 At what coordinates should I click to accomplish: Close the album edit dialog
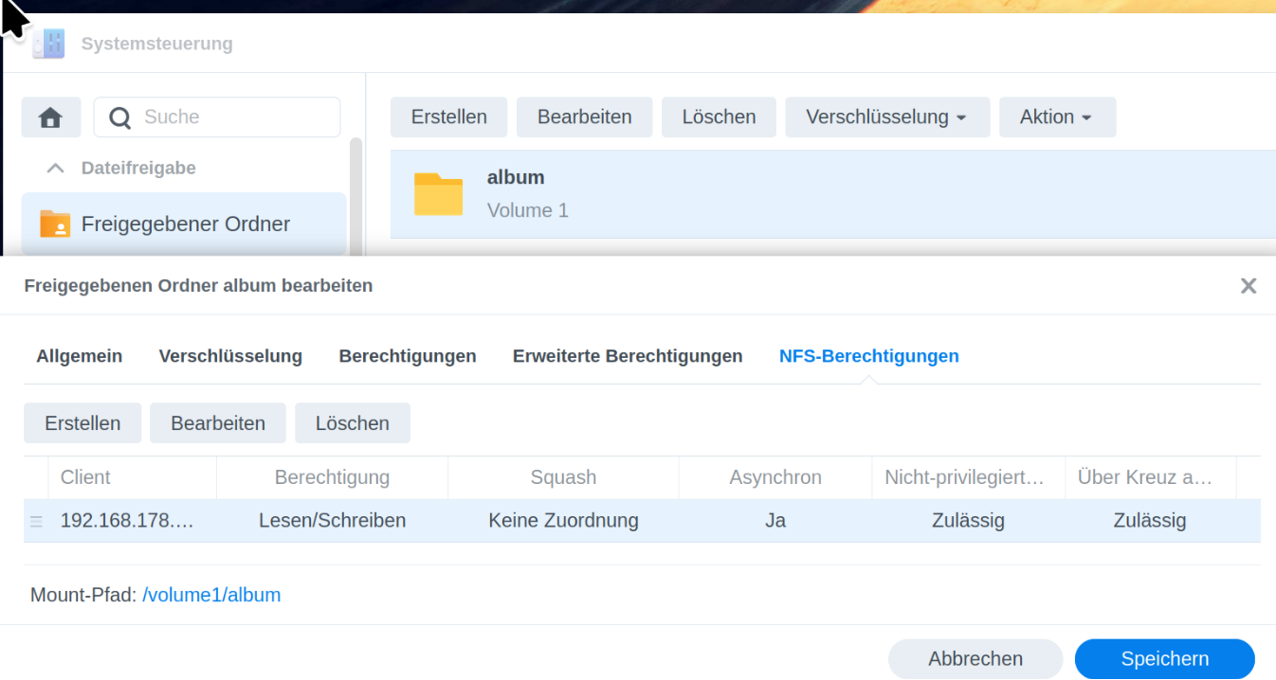(x=1249, y=285)
